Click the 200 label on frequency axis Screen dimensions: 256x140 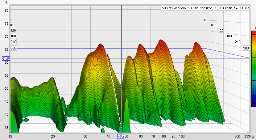pos(237,136)
